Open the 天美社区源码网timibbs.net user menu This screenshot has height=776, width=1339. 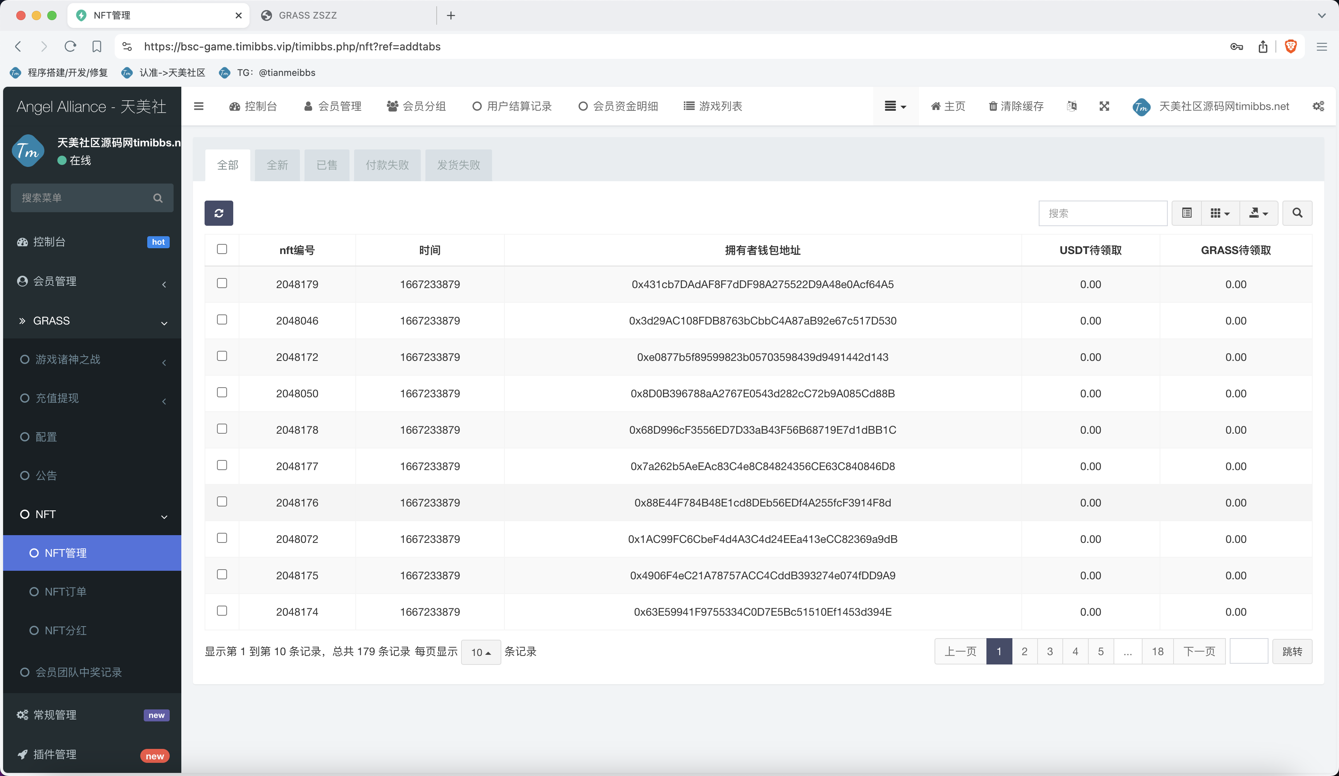point(1211,106)
